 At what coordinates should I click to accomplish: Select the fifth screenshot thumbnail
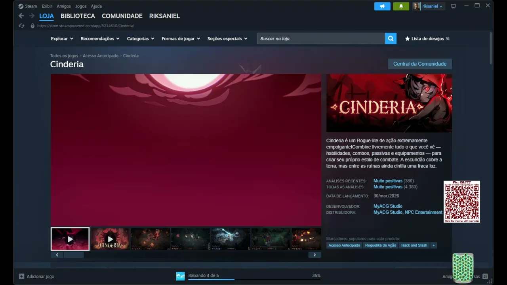[x=231, y=239]
